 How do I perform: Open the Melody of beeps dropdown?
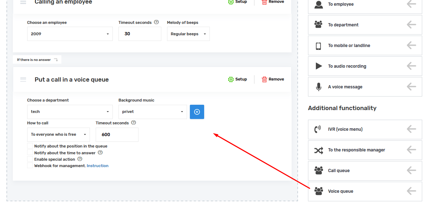pyautogui.click(x=188, y=34)
